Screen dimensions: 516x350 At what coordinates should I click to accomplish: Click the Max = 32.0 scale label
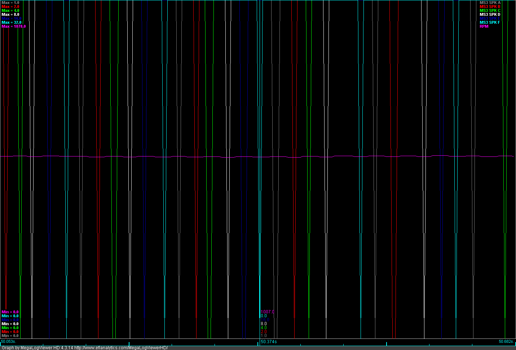pyautogui.click(x=12, y=22)
